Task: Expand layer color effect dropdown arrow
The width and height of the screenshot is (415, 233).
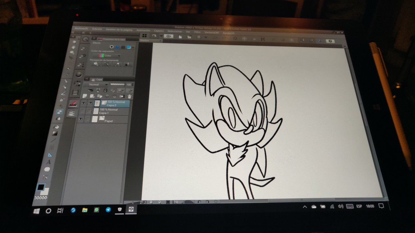Action: click(133, 48)
